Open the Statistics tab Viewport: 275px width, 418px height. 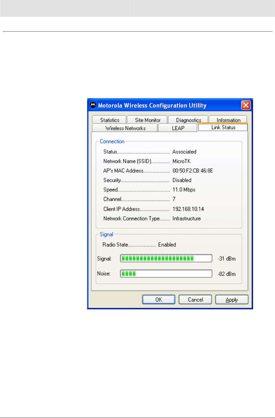(109, 120)
